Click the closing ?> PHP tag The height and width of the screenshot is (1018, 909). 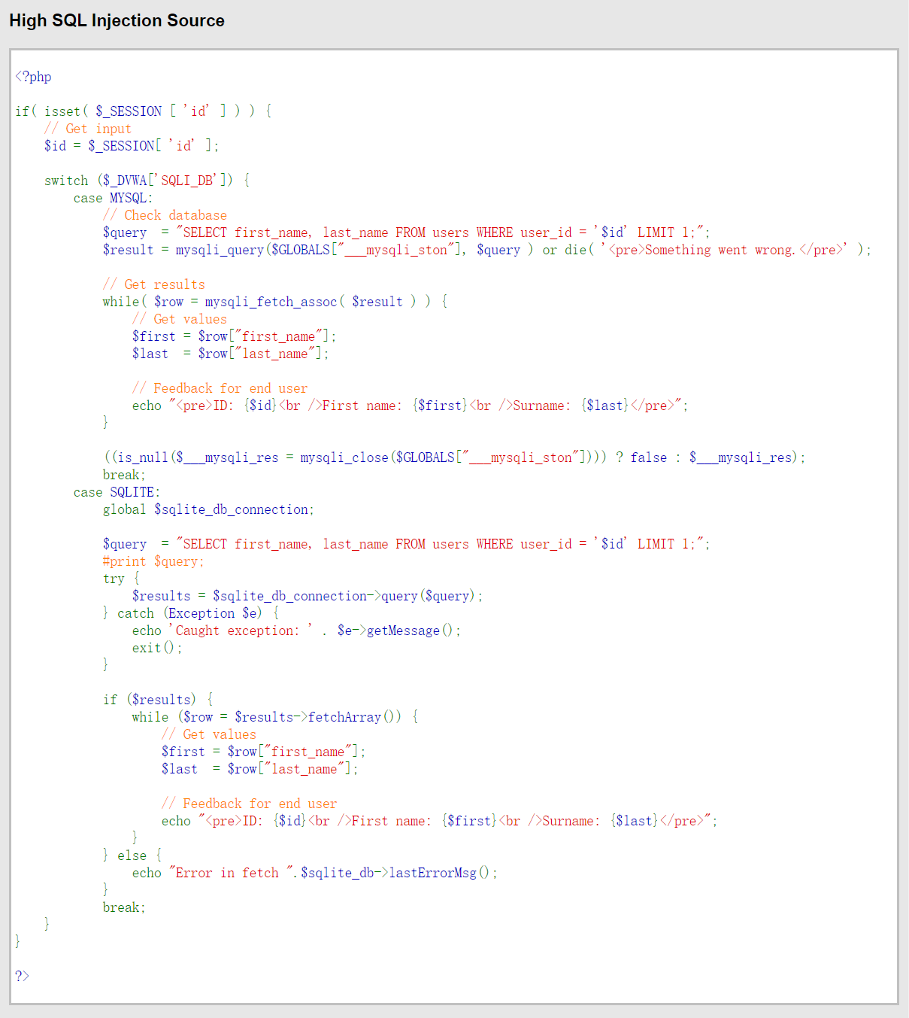22,976
